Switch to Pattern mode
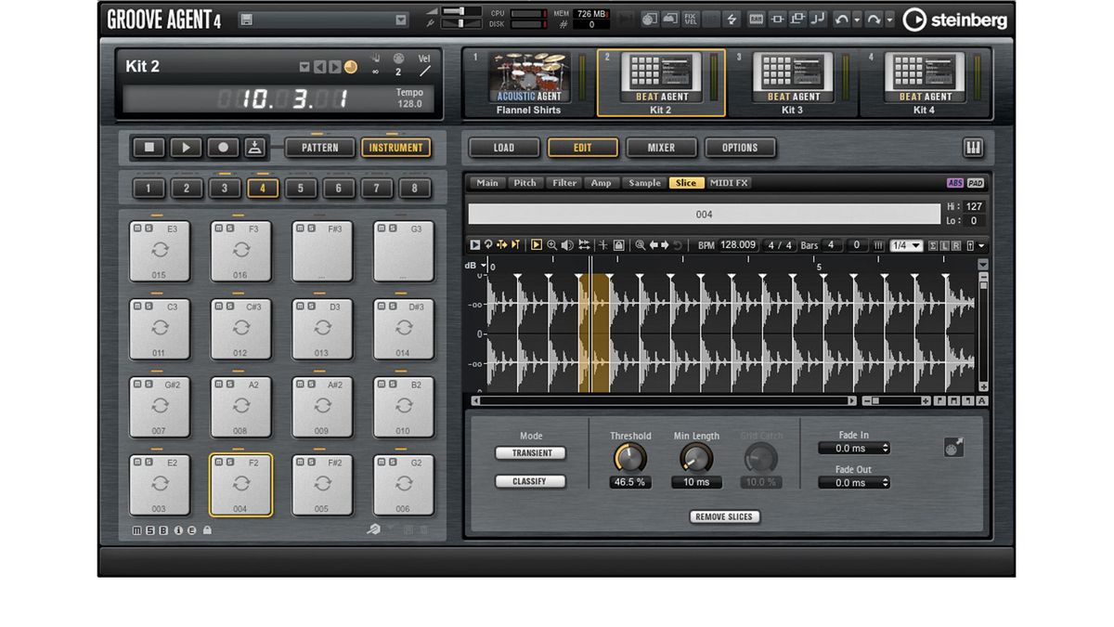The width and height of the screenshot is (1114, 627). click(320, 147)
